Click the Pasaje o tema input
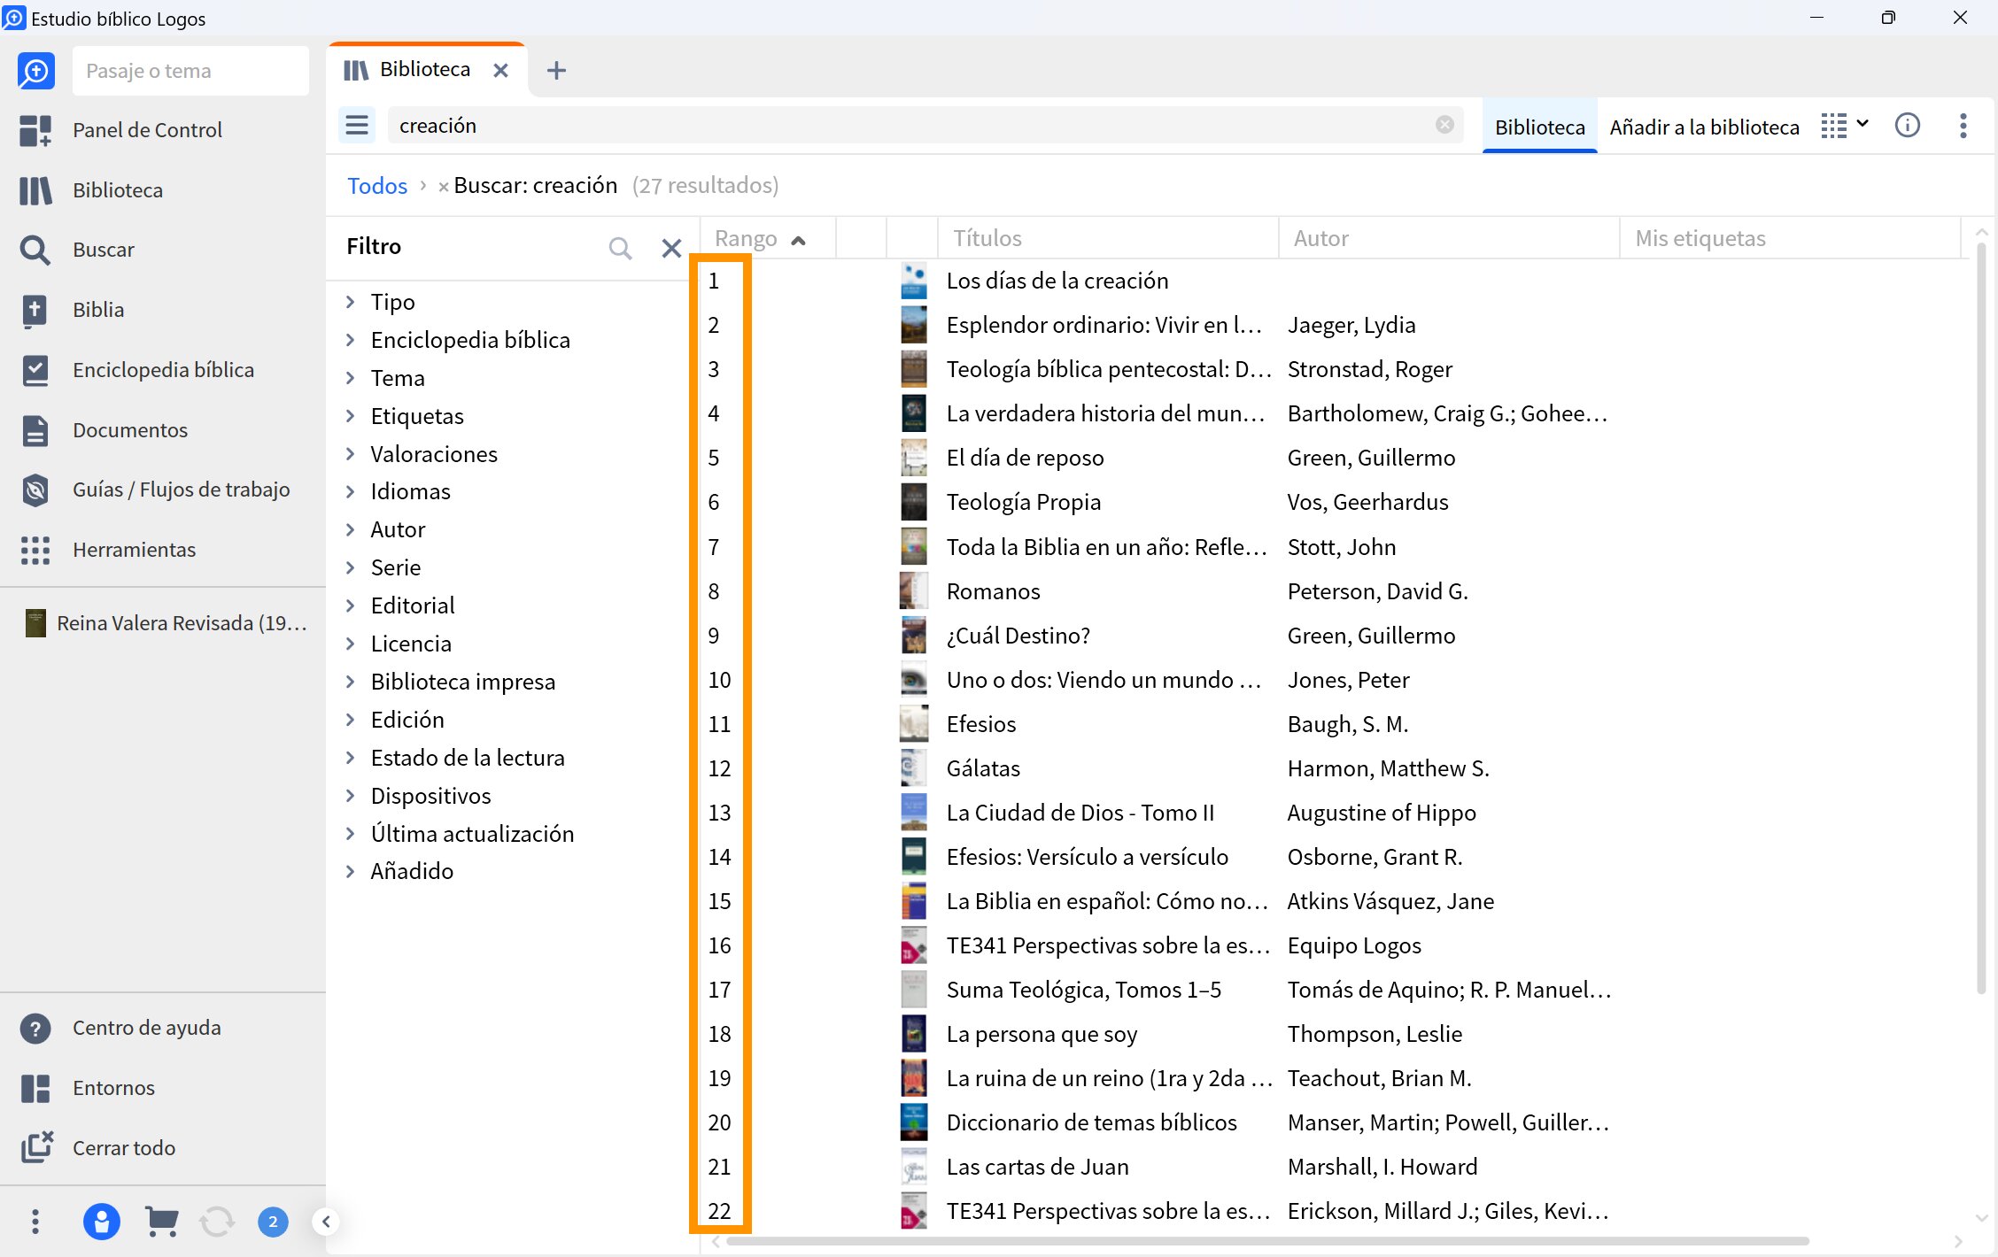Screen dimensions: 1998x1257 (x=190, y=71)
